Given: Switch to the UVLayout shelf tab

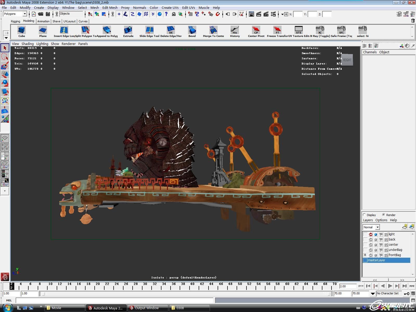Looking at the screenshot, I should [x=69, y=21].
